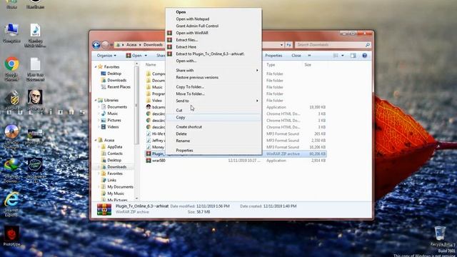Sort files by the Type column header
This screenshot has width=457, height=257.
pos(271,65)
